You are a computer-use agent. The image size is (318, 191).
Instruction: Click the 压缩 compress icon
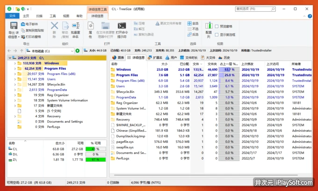point(136,23)
